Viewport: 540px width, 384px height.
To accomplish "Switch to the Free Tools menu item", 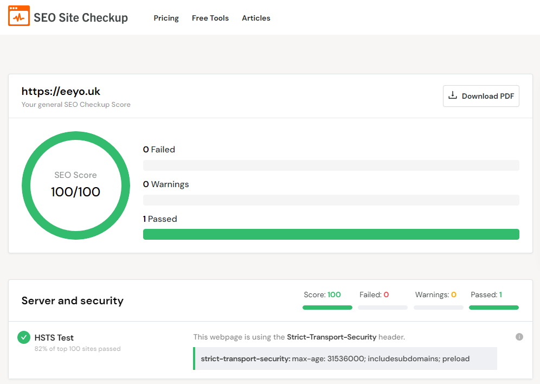I will (x=210, y=18).
